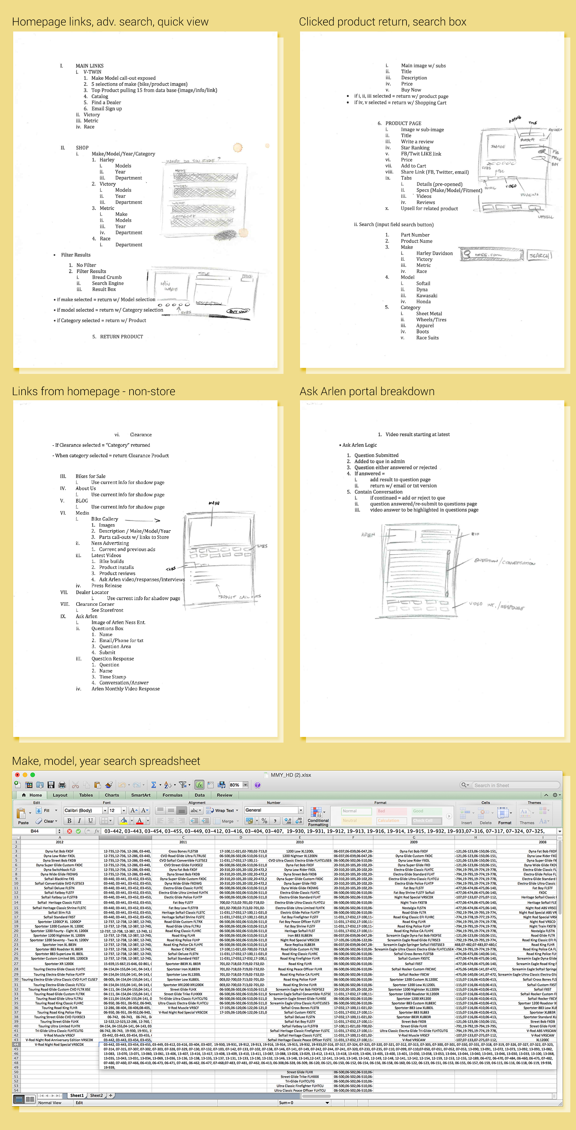This screenshot has height=1130, width=576.
Task: Open the General number format dropdown
Action: pos(301,810)
